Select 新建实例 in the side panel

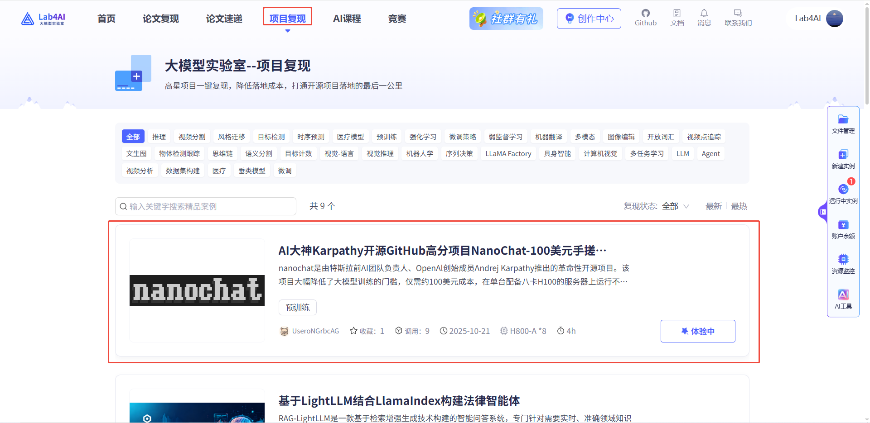tap(843, 159)
